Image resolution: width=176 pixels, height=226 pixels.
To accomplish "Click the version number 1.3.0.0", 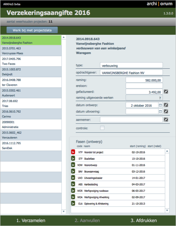I will (x=168, y=13).
